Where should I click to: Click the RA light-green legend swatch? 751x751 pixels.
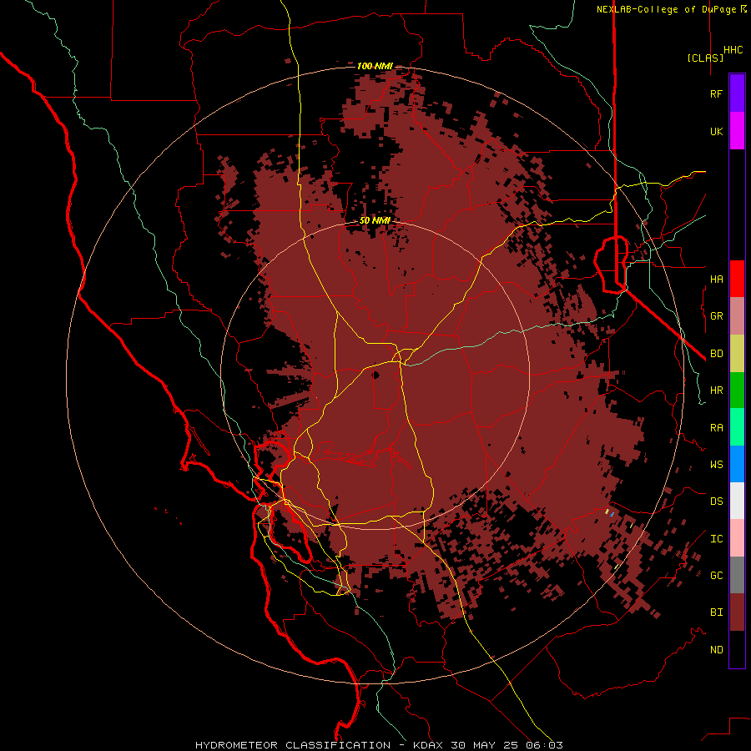tap(737, 427)
